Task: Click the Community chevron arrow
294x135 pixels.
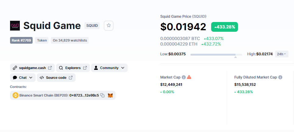Action: tap(123, 68)
